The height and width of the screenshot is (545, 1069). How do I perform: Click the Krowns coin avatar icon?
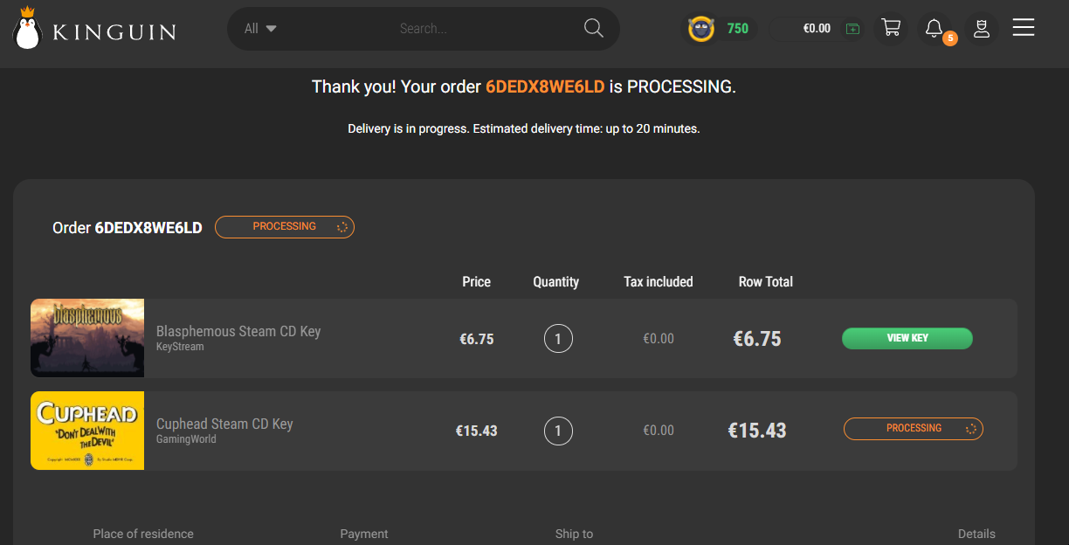tap(700, 29)
